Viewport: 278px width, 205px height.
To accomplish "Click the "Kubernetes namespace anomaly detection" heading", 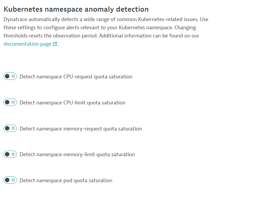I will (x=76, y=9).
